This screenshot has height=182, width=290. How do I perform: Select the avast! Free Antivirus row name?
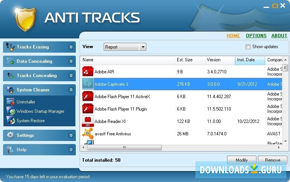pos(113,134)
